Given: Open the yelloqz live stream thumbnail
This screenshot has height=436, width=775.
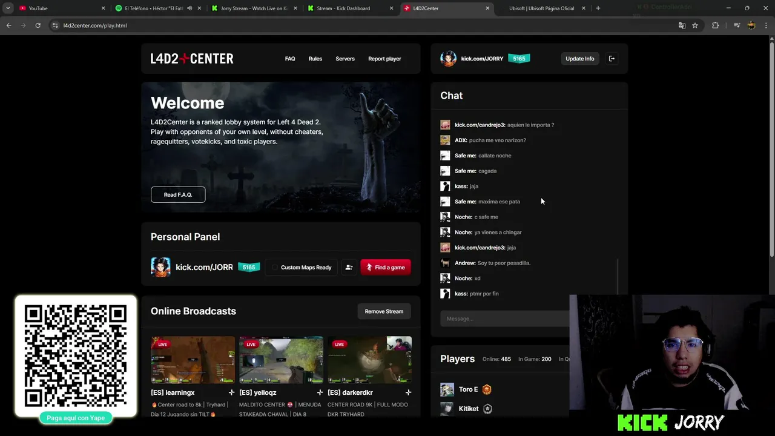Looking at the screenshot, I should point(281,360).
